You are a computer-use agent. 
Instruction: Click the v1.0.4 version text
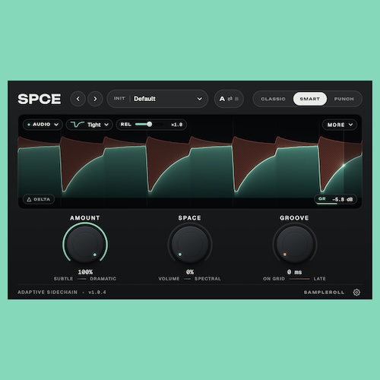[x=97, y=293]
